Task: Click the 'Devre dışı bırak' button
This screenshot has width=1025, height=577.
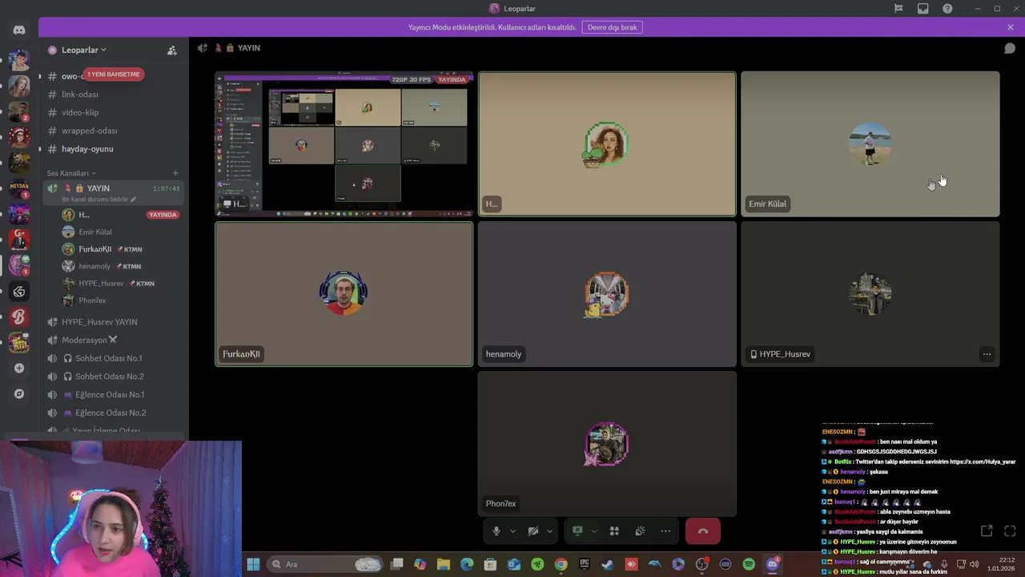Action: [613, 27]
